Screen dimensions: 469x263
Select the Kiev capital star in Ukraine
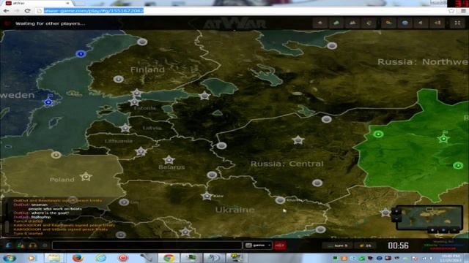(x=207, y=197)
